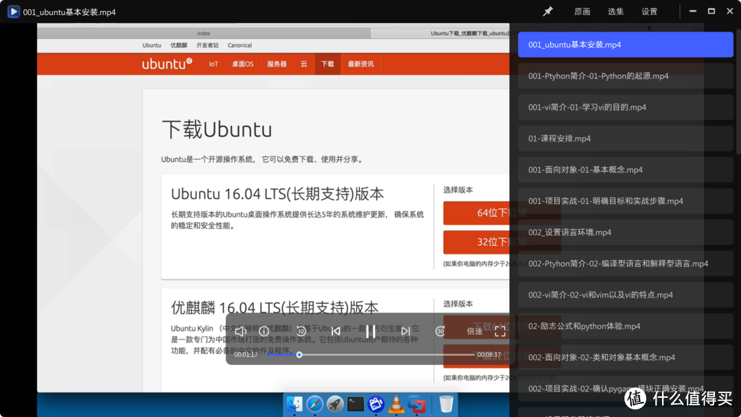741x417 pixels.
Task: Choose 02-励志公式和python体验.mp4 in playlist
Action: (625, 326)
